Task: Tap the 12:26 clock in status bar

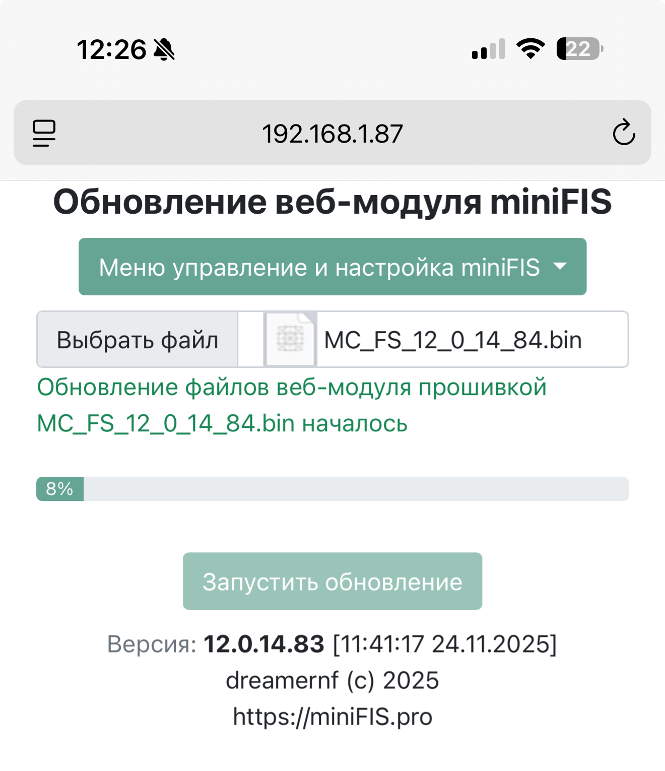Action: (x=111, y=50)
